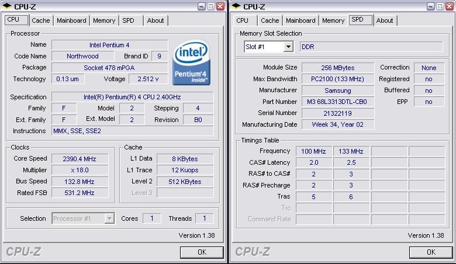Click the CPU-Z icon in left window title bar
456x264 pixels.
click(x=7, y=6)
